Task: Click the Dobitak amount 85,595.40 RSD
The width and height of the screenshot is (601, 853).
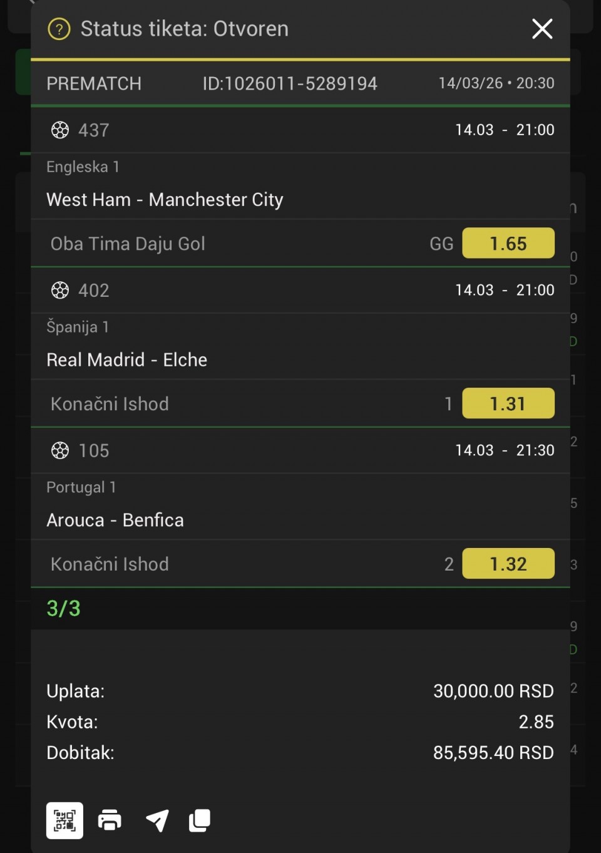Action: coord(493,753)
